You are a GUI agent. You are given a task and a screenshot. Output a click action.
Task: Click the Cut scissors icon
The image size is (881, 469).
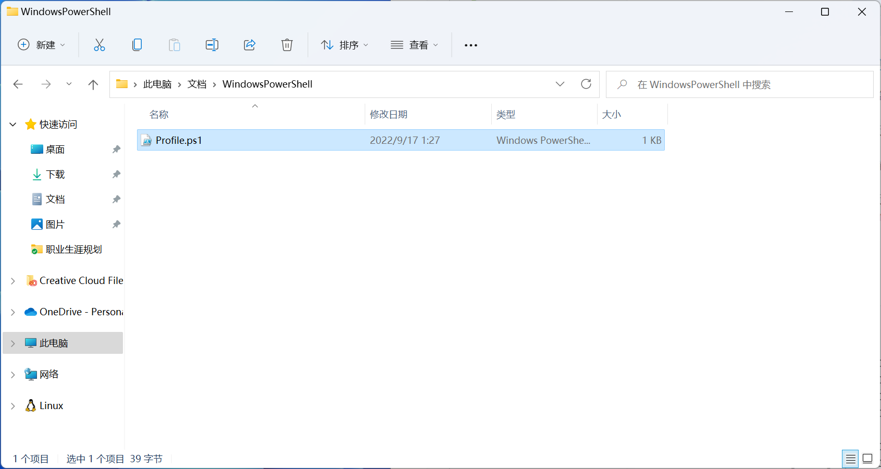(x=100, y=45)
